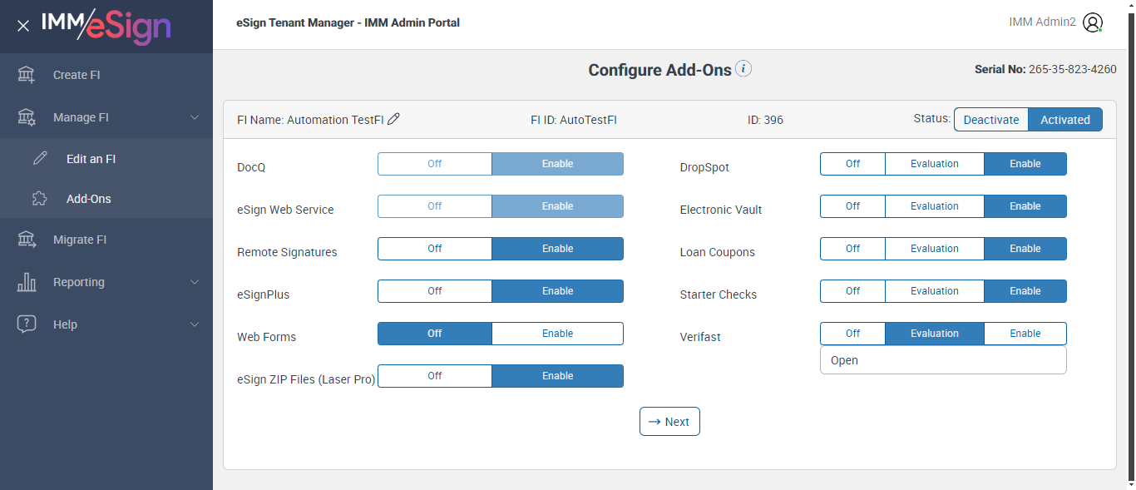Click the Create FI bank icon
The image size is (1136, 490).
point(27,75)
